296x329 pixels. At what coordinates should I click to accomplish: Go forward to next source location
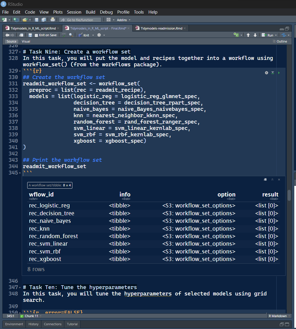coord(12,35)
